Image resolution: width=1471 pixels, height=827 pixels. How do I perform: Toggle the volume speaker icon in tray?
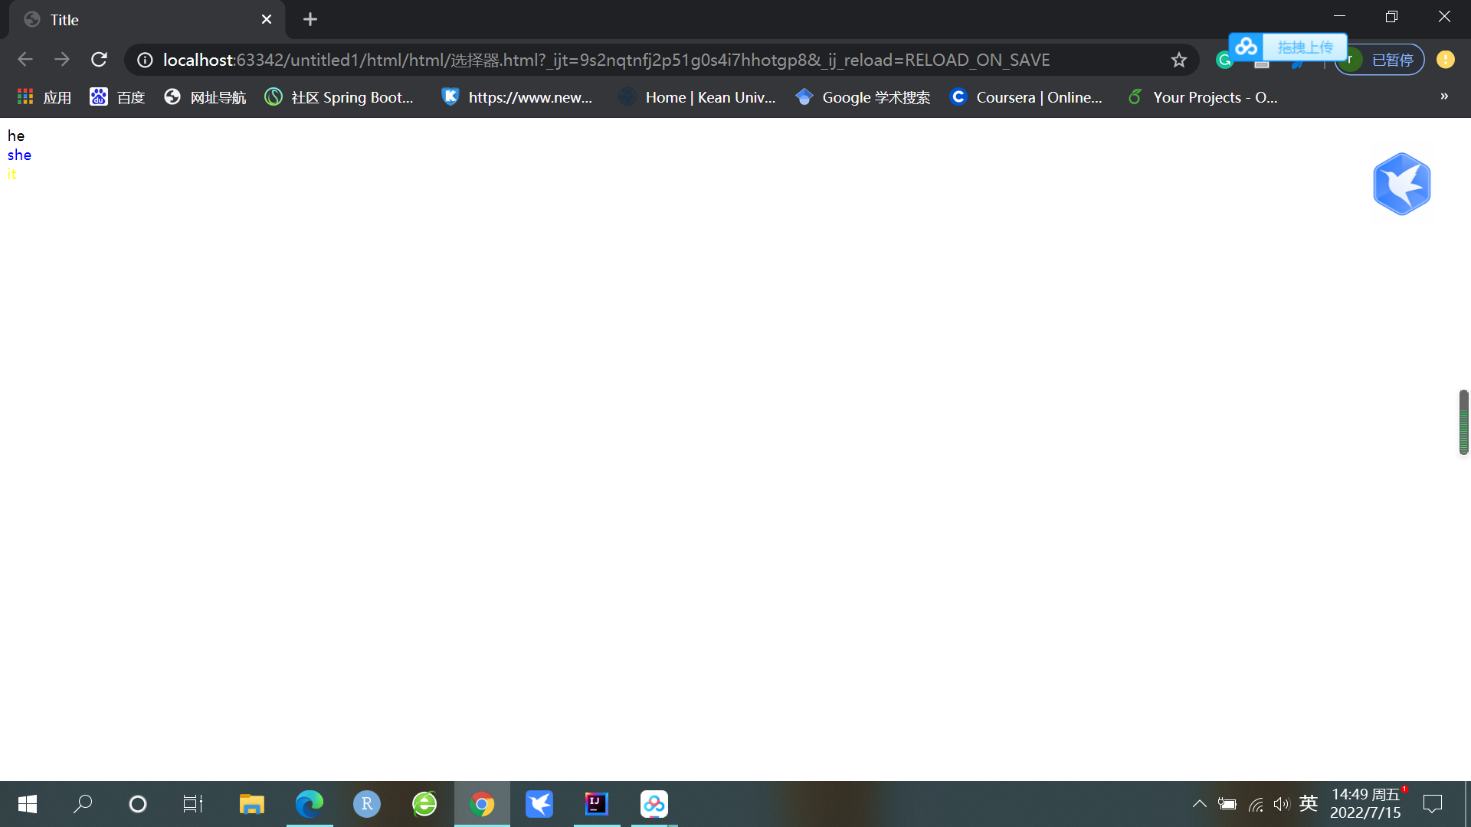tap(1281, 804)
